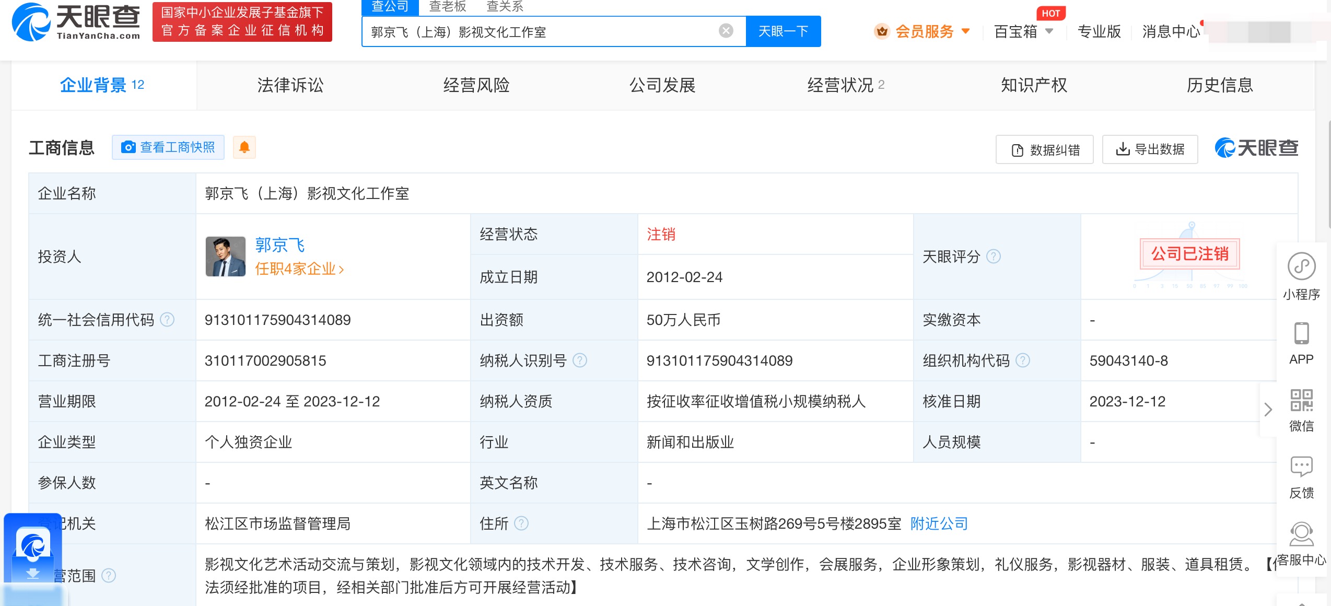Click the TianYanCha logo in the header
The image size is (1331, 606).
tap(76, 22)
